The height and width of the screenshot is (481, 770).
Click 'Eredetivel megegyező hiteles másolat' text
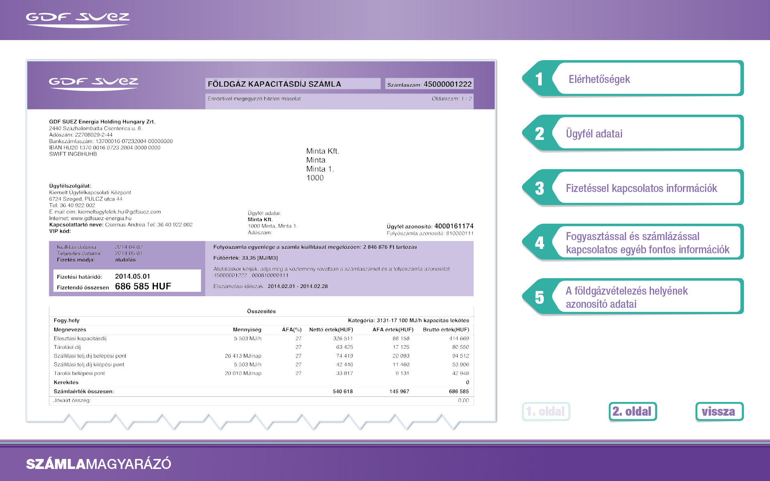(254, 99)
